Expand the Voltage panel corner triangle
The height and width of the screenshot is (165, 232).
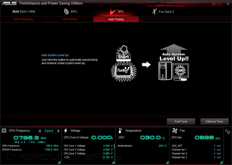(x=113, y=162)
